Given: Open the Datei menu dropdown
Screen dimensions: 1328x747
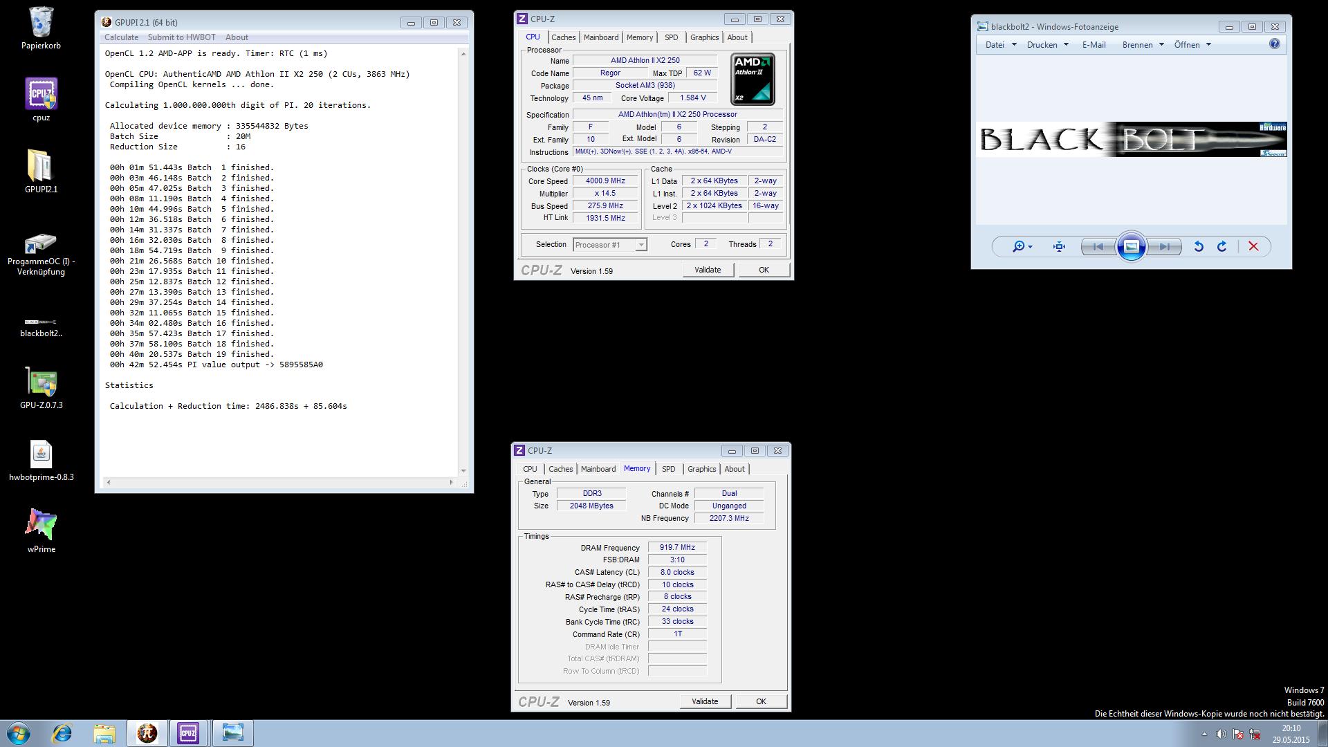Looking at the screenshot, I should [1001, 45].
